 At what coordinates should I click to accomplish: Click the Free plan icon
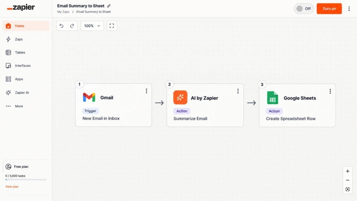click(8, 166)
